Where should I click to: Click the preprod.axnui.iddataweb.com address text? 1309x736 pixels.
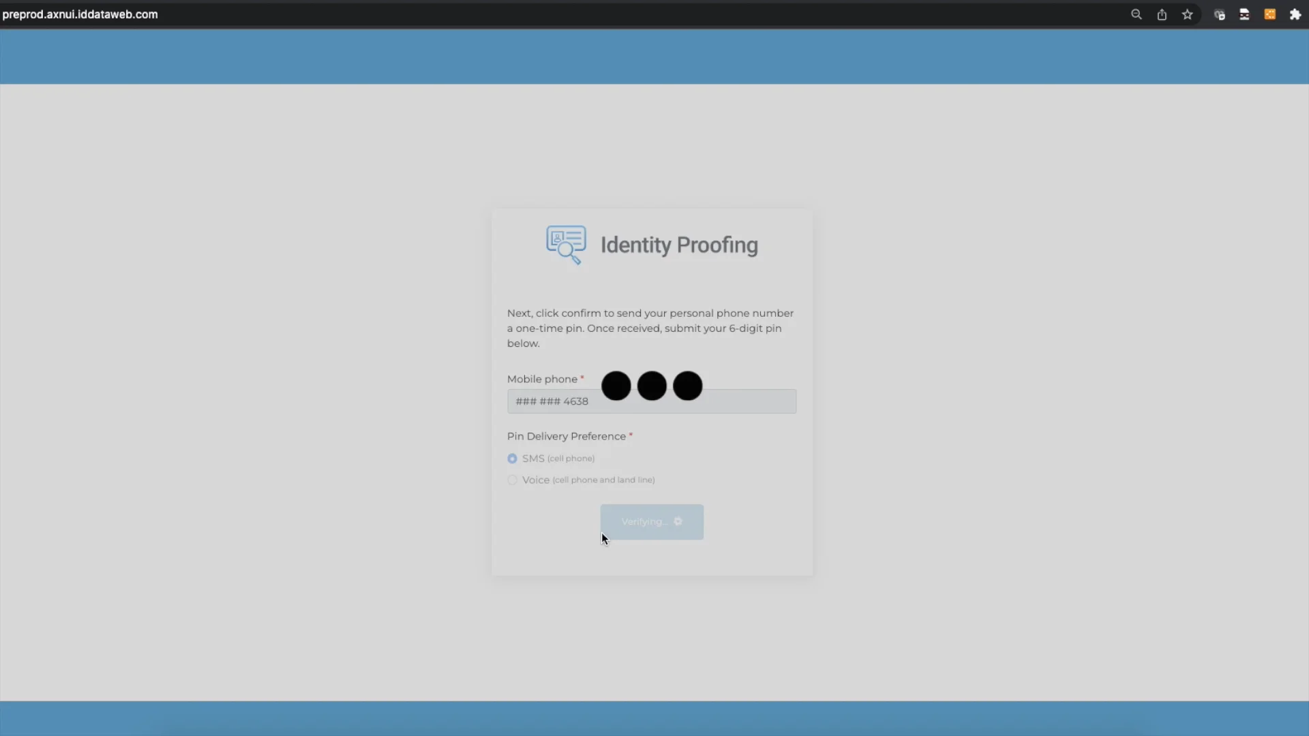[x=80, y=14]
